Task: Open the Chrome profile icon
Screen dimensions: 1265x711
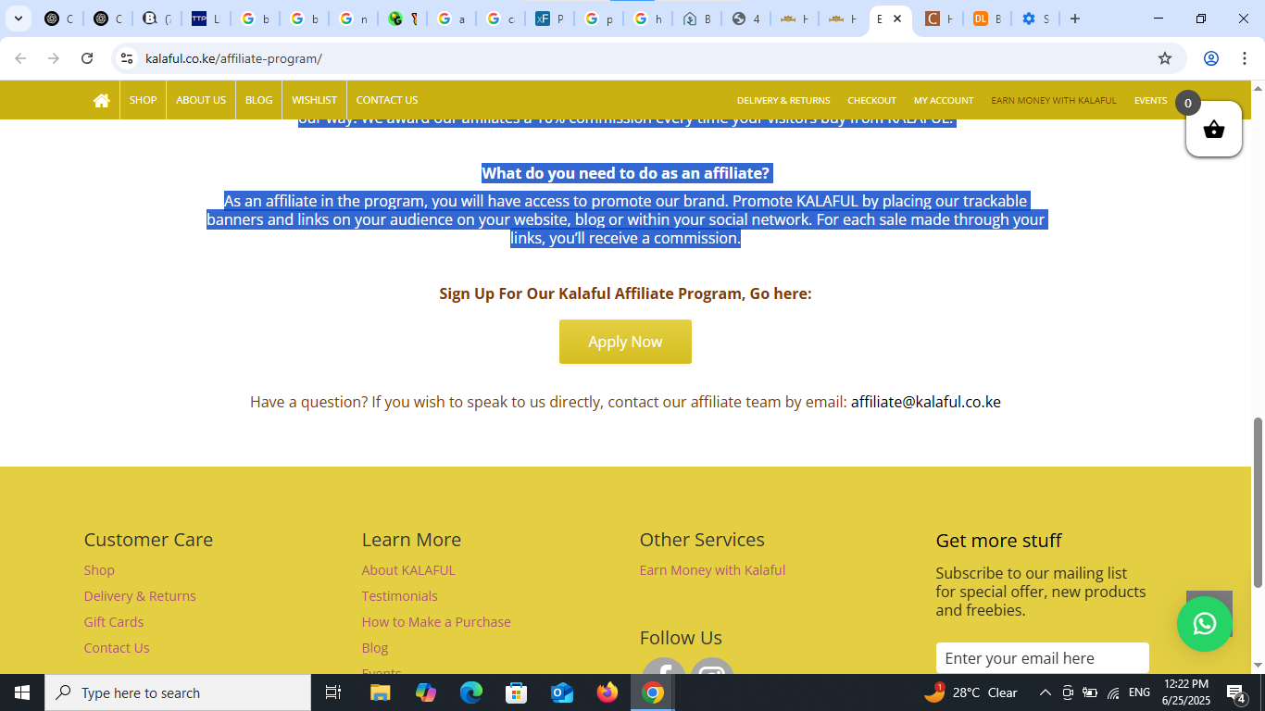Action: pos(1211,58)
